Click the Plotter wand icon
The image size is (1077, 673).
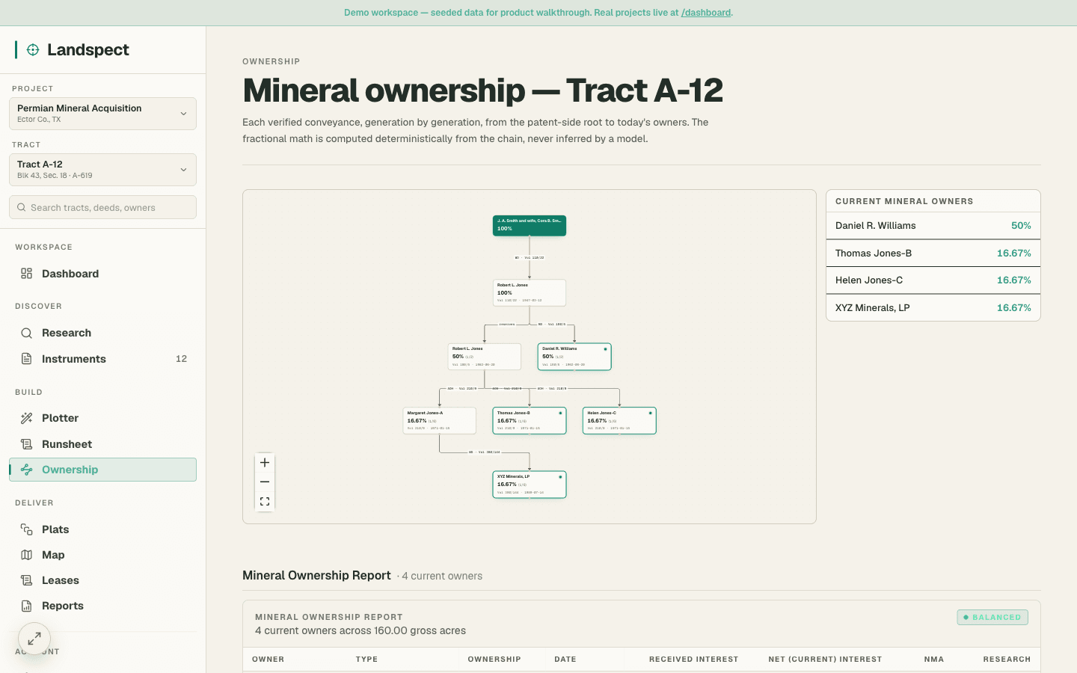coord(26,418)
